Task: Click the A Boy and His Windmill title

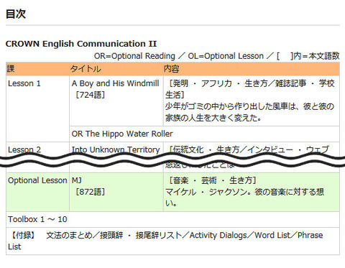Action: pyautogui.click(x=115, y=83)
